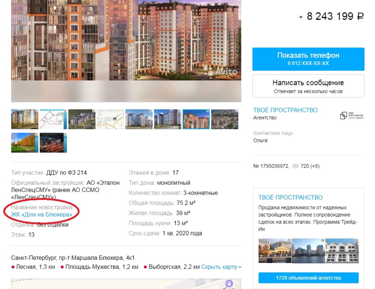The width and height of the screenshot is (375, 289).
Task: Select the night shopping mall thumbnail
Action: tap(53, 142)
